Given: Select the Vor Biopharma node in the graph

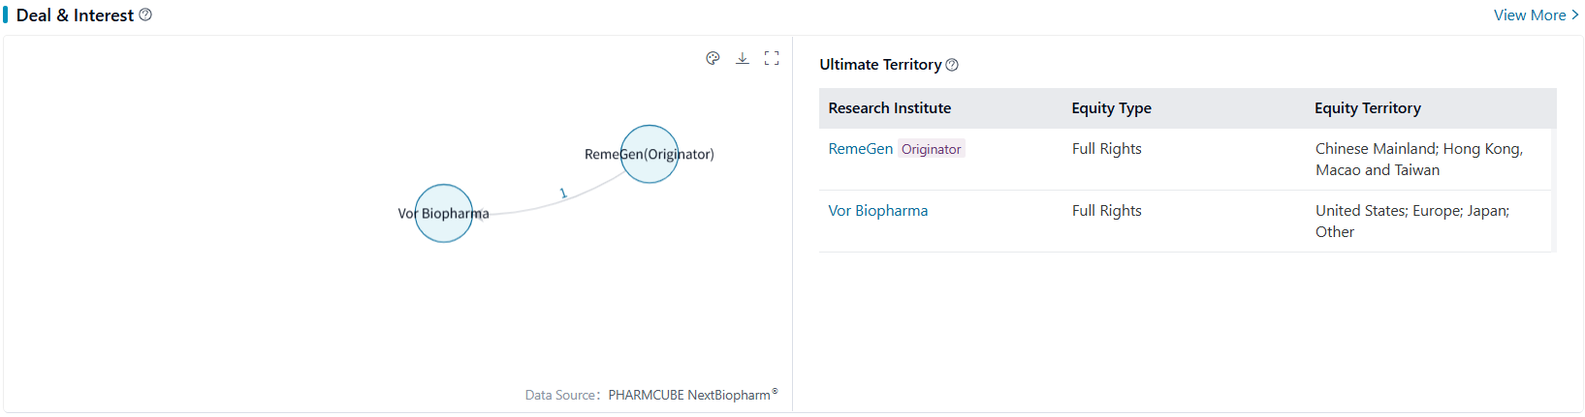Looking at the screenshot, I should [x=444, y=213].
